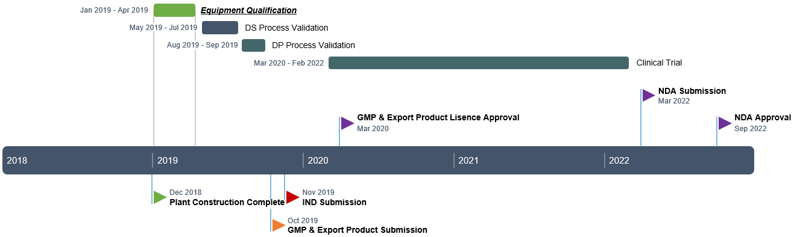
Task: Click the green Plant Construction Complete flag
Action: [160, 197]
